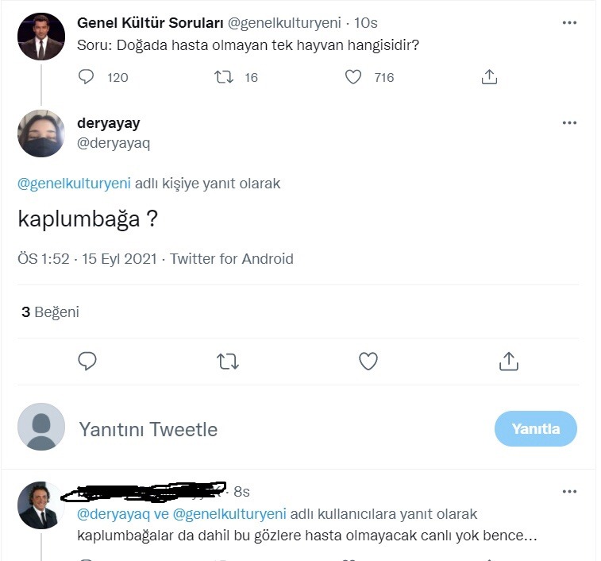Viewport: 601px width, 561px height.
Task: Share the Genel Kültür Soruları question tweet
Action: (490, 77)
